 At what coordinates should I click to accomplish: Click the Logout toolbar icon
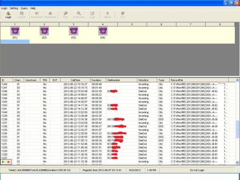pyautogui.click(x=22, y=15)
